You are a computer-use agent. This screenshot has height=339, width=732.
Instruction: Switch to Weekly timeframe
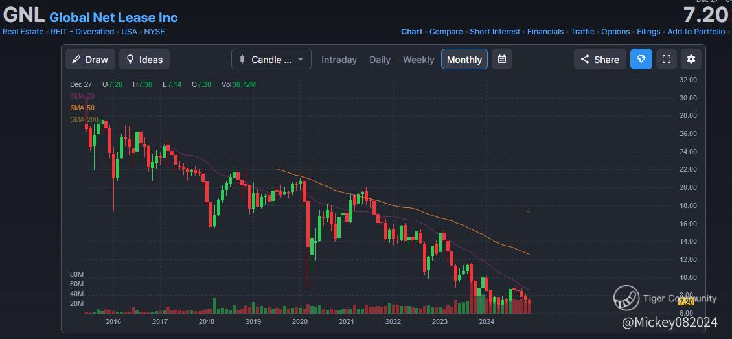click(418, 60)
